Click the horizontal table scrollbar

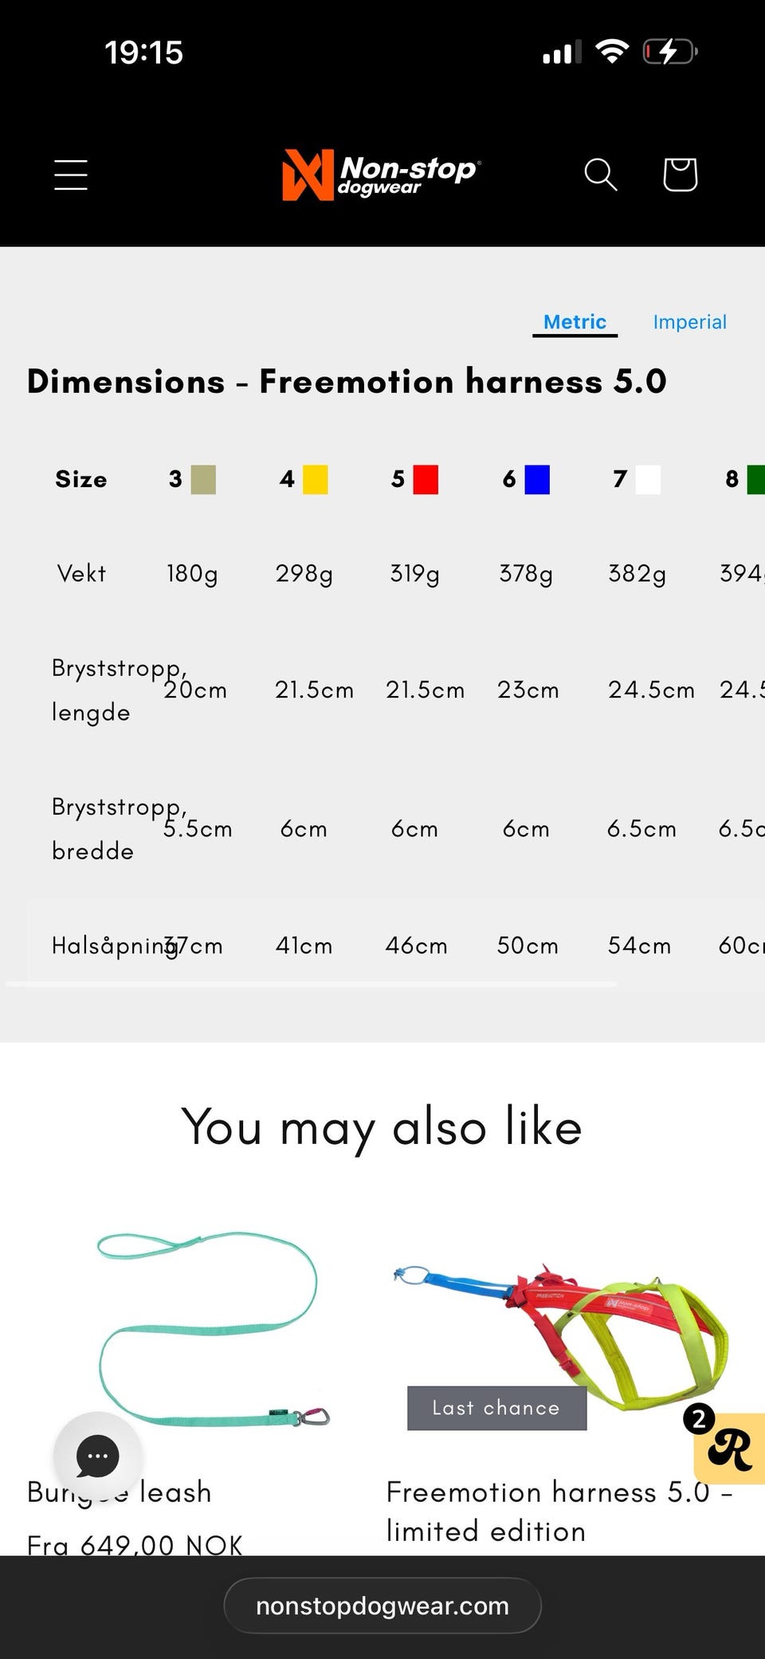tap(311, 985)
